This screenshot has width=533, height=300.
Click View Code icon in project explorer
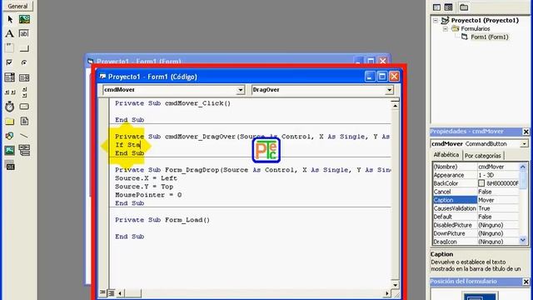[436, 7]
